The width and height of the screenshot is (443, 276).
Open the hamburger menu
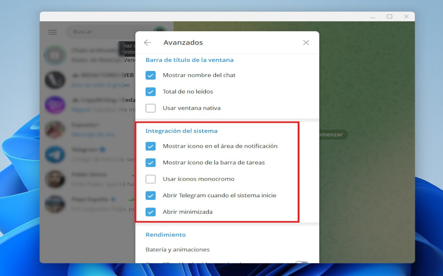52,32
